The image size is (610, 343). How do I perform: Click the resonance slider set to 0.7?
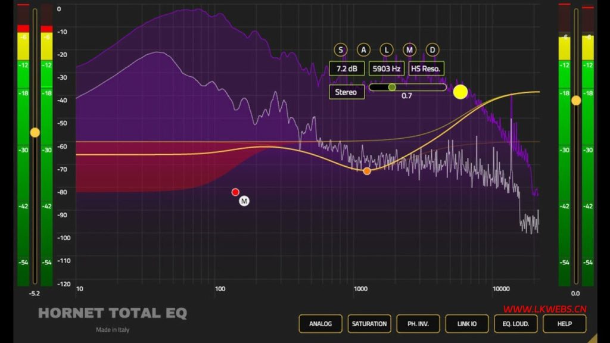click(x=393, y=87)
